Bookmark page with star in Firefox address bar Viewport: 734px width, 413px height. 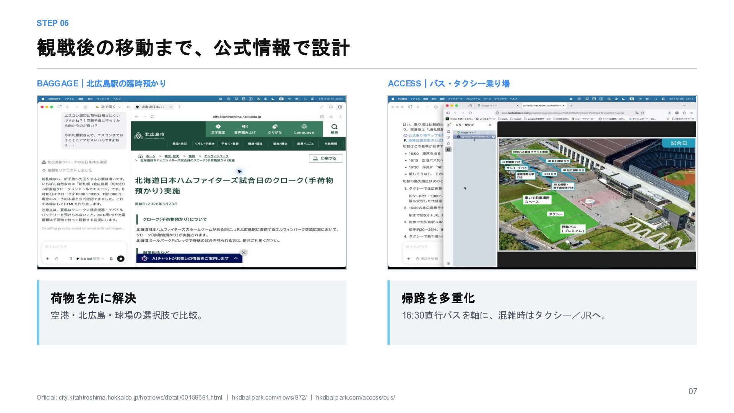(x=643, y=113)
